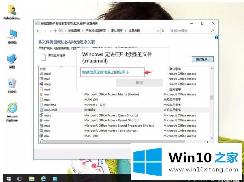The image size is (244, 182).
Task: Click 控制面板 in the breadcrumb path
Action: click(x=74, y=31)
